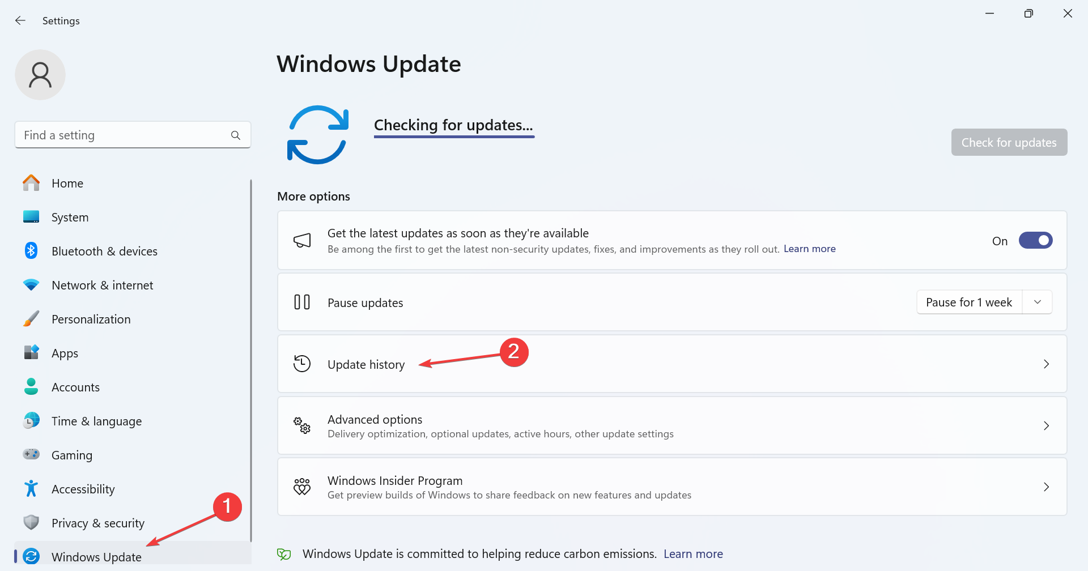The width and height of the screenshot is (1088, 571).
Task: Click the Home house icon
Action: [31, 183]
